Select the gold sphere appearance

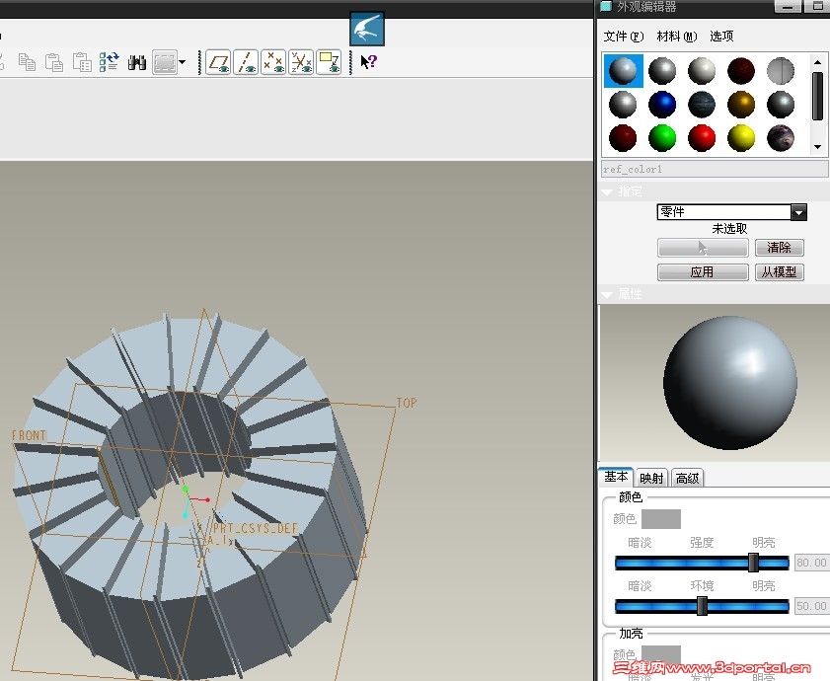741,105
